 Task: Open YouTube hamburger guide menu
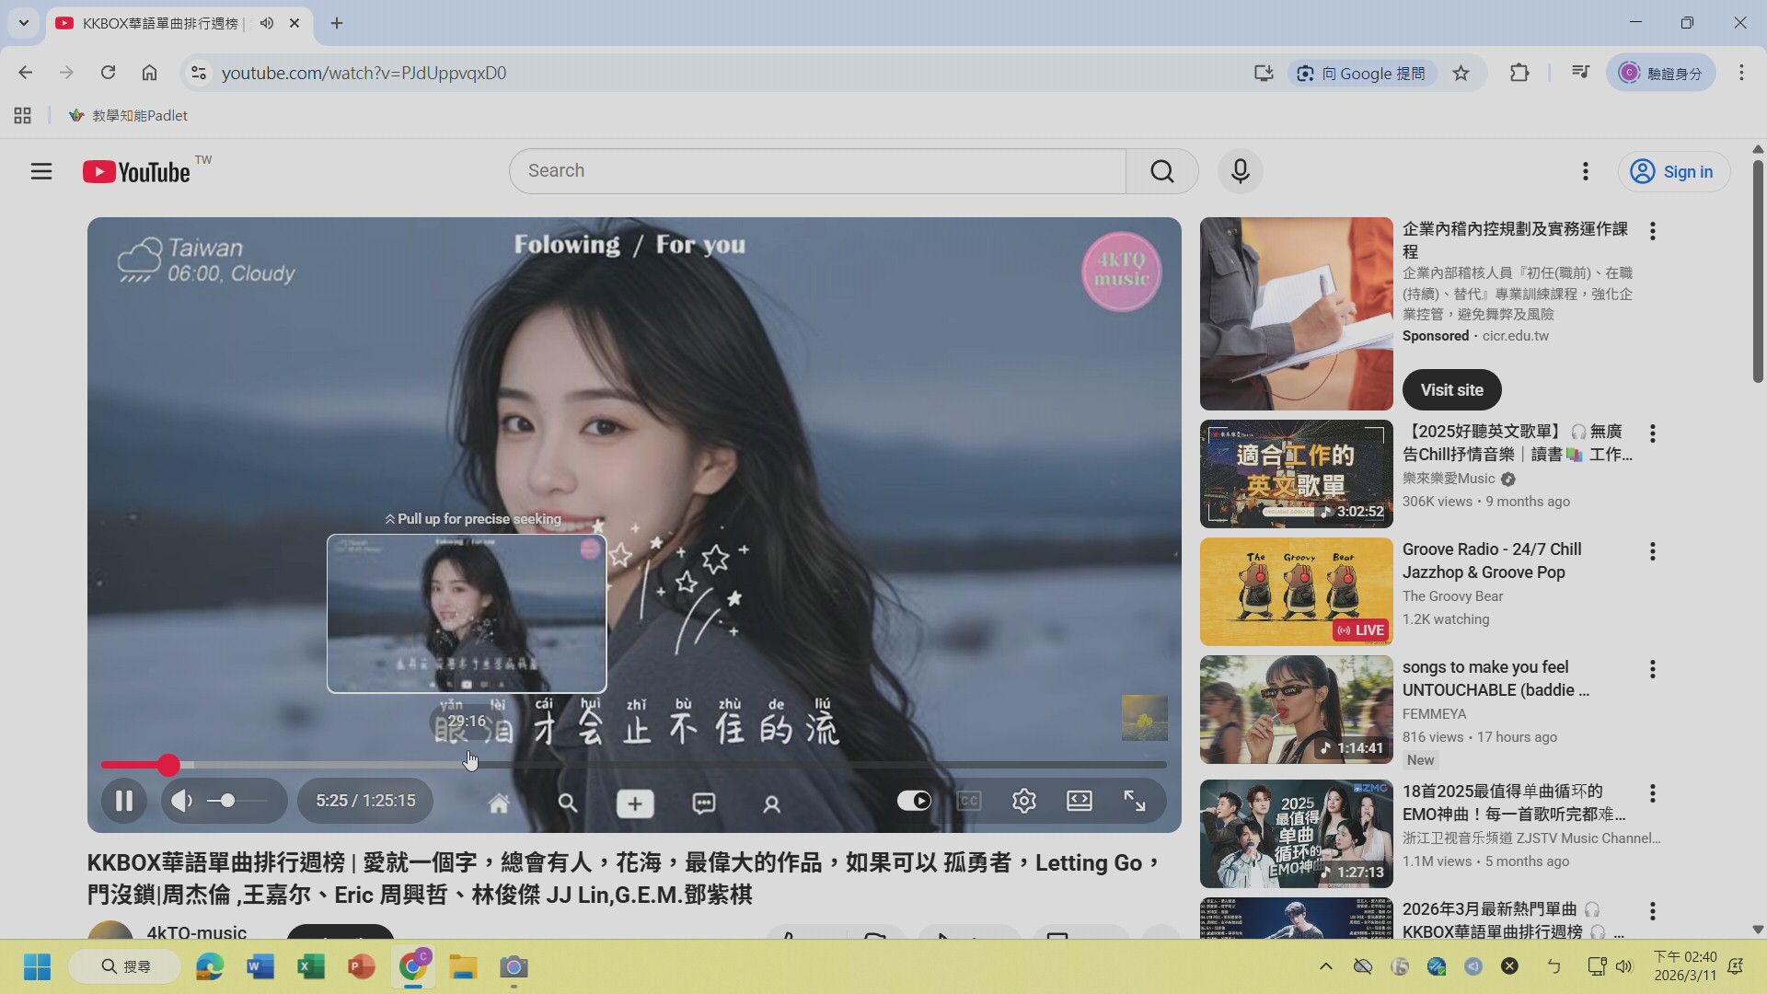pyautogui.click(x=41, y=171)
